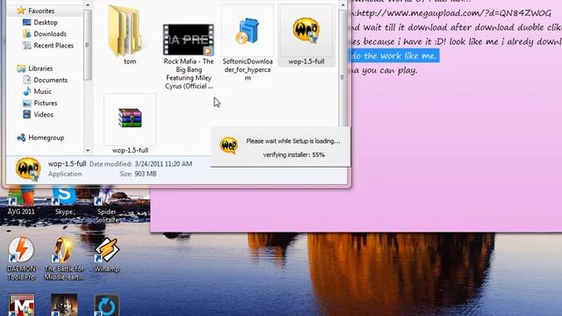Select wop-1.5-full WinRAR archive icon
This screenshot has height=316, width=562.
(130, 118)
